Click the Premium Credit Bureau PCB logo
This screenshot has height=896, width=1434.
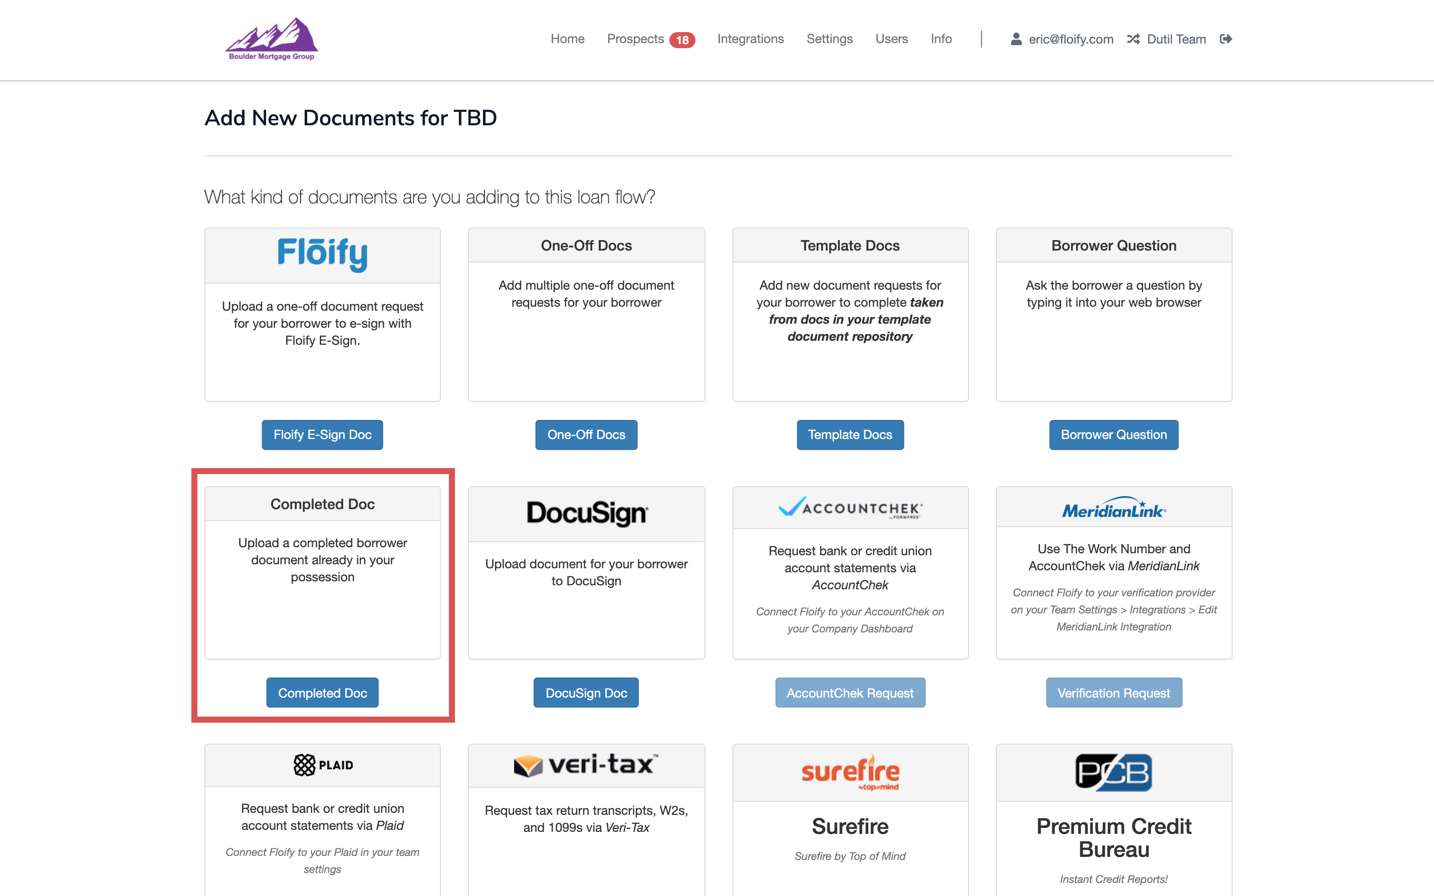click(1113, 772)
